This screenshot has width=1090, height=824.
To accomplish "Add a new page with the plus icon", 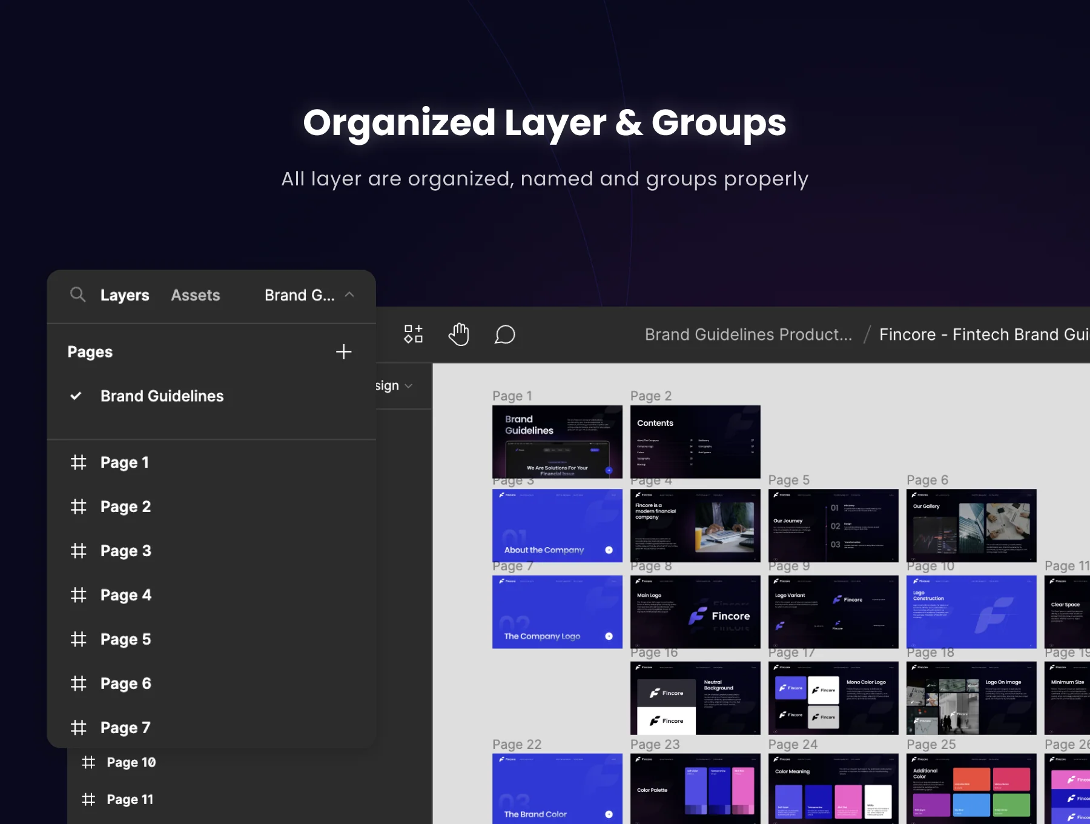I will [343, 352].
